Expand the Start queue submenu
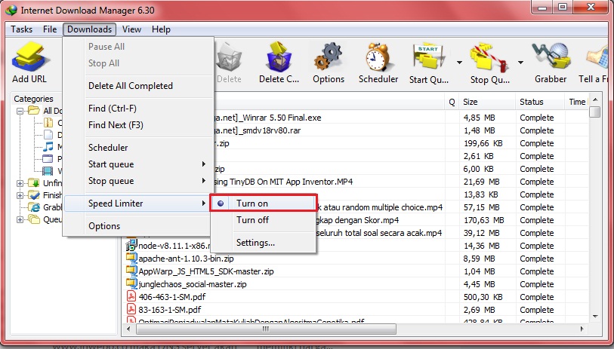Screen dimensions: 614x349 (x=204, y=164)
